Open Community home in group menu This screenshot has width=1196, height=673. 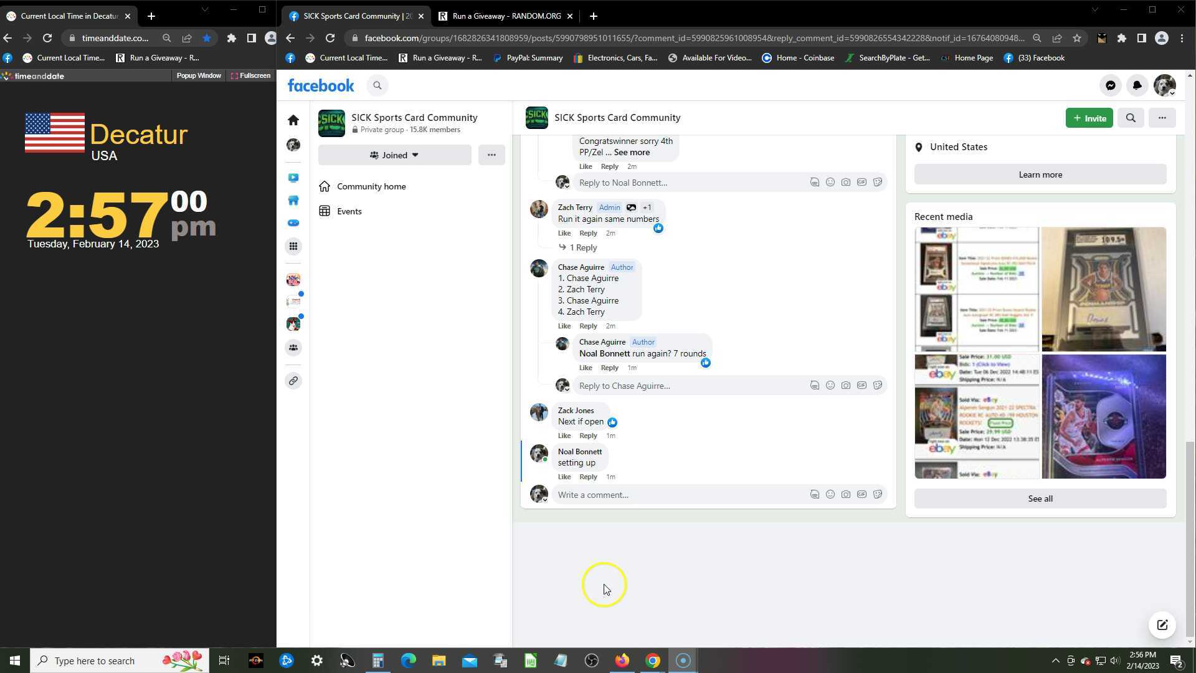(x=371, y=186)
